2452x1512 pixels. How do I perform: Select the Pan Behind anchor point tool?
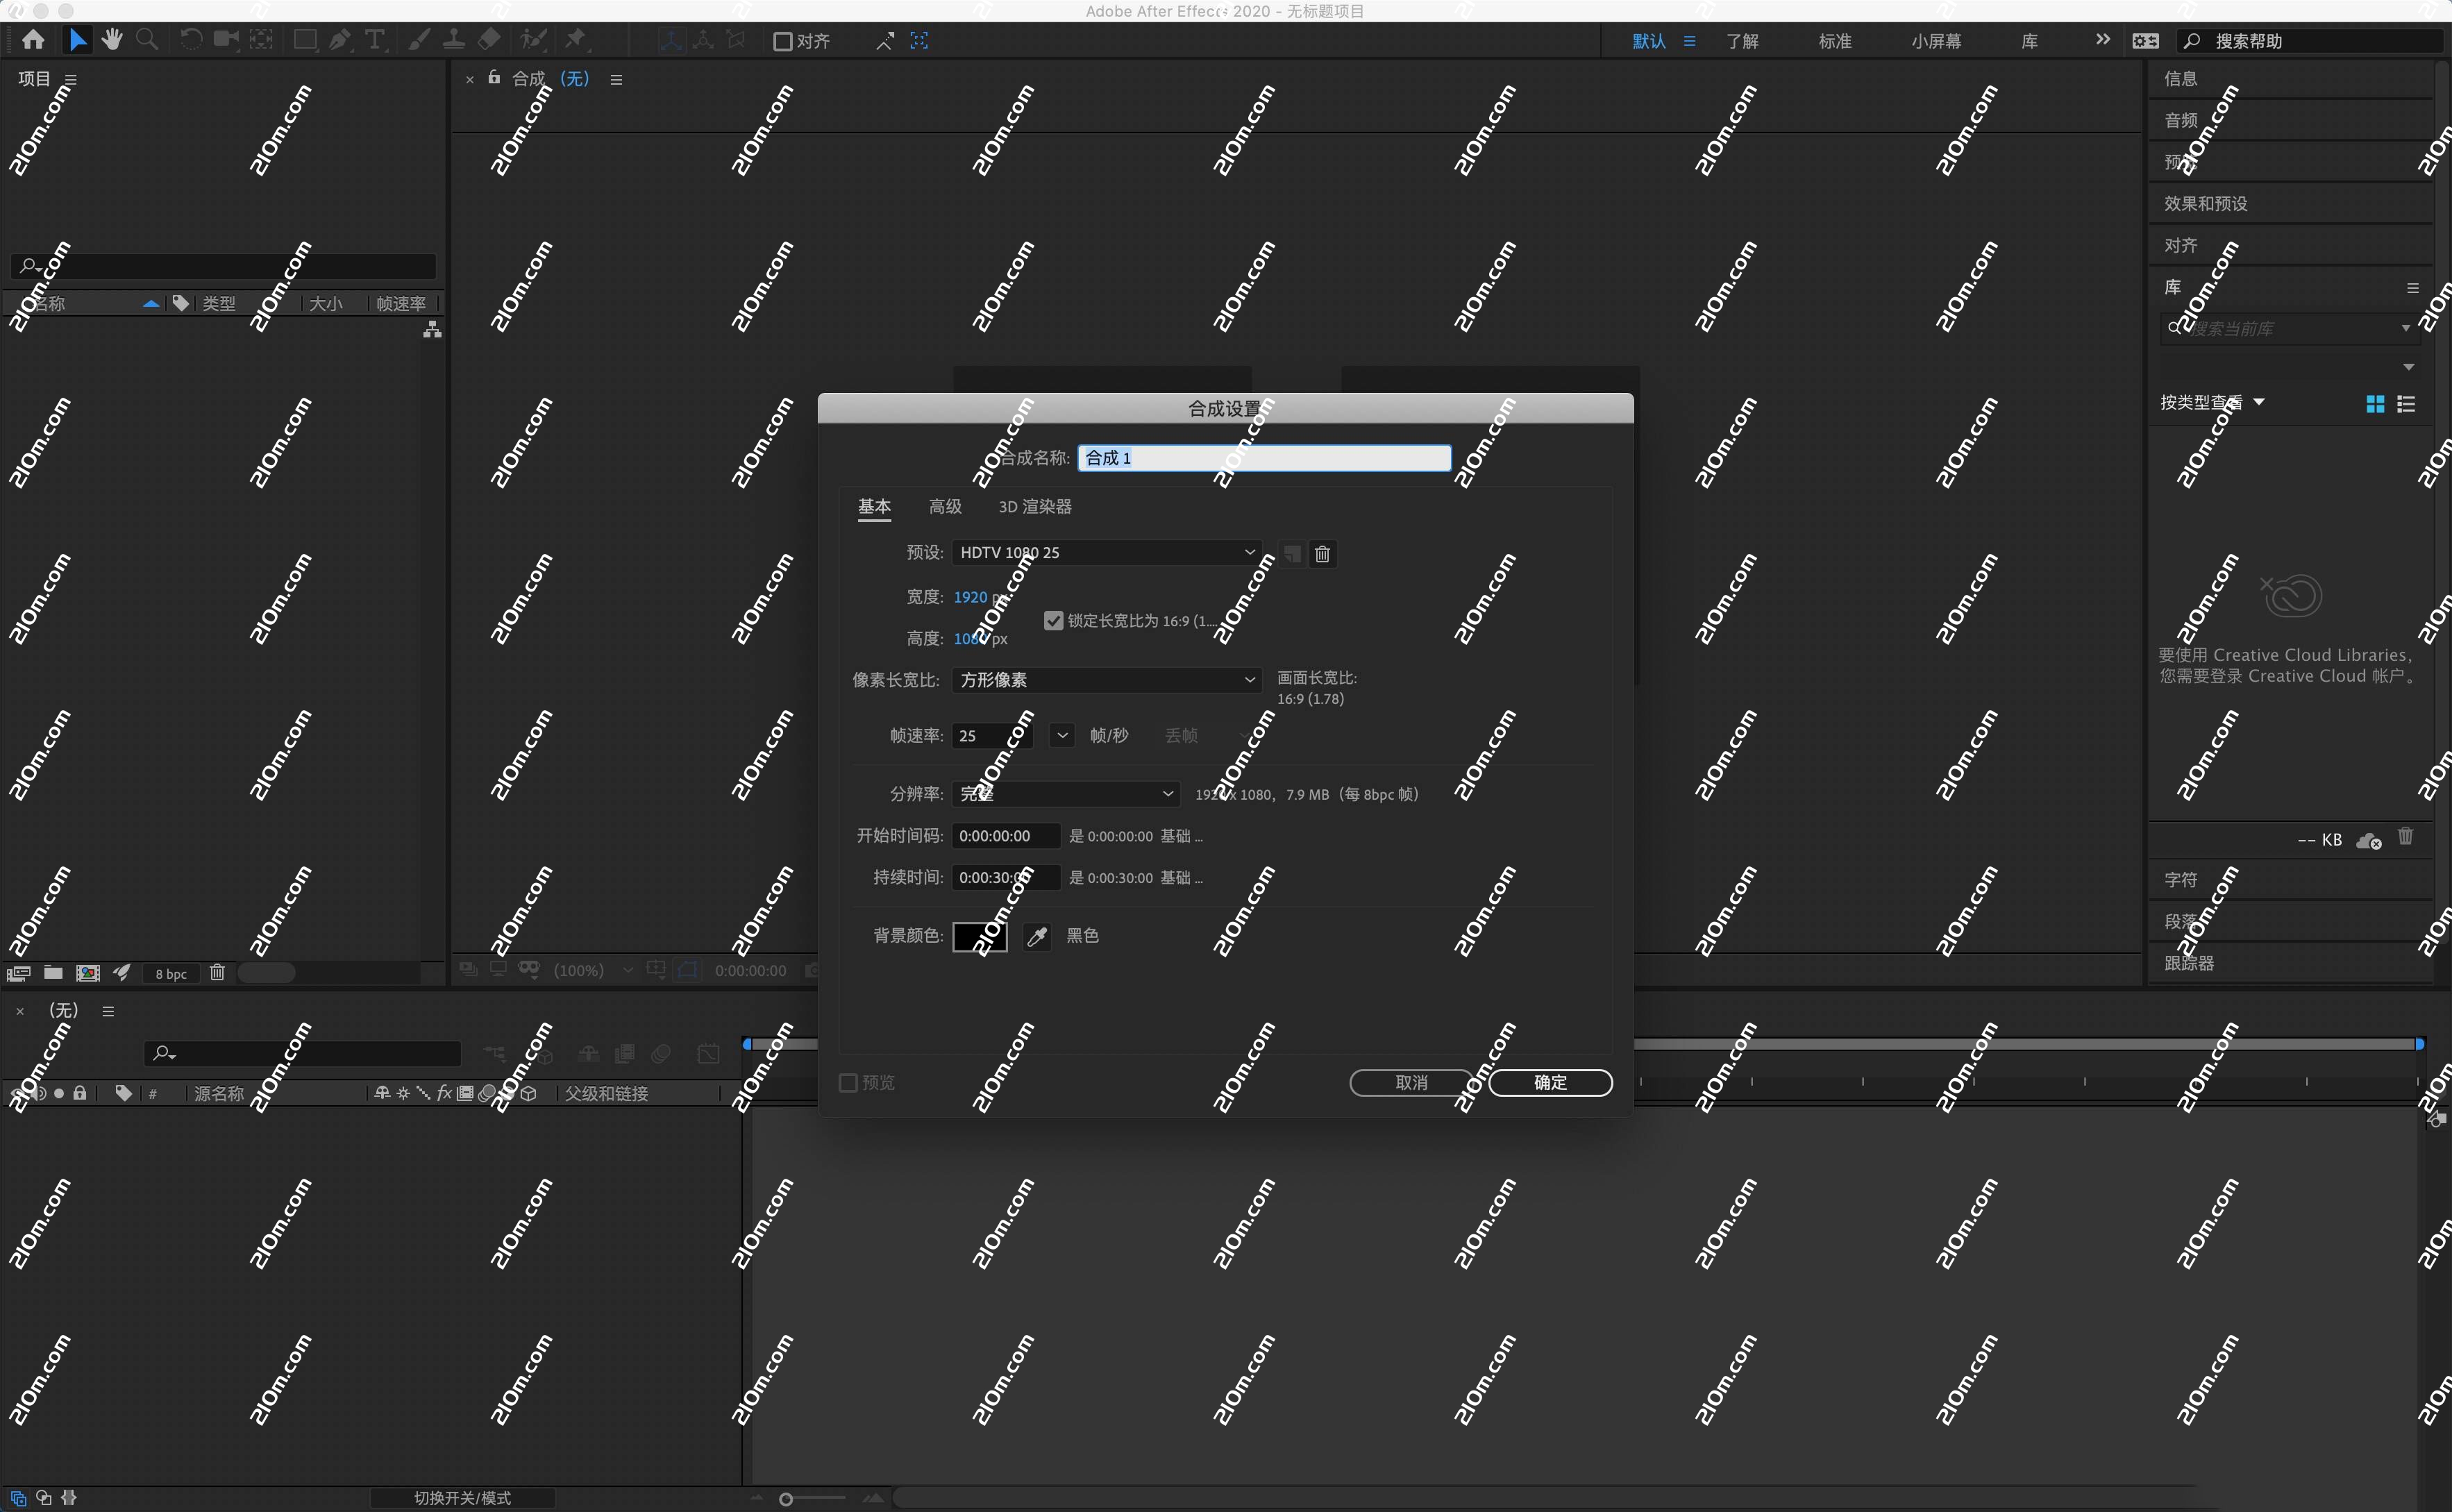click(261, 40)
